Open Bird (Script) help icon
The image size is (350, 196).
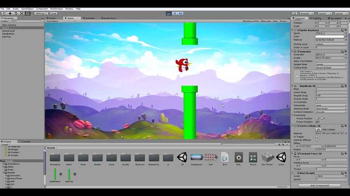343,173
